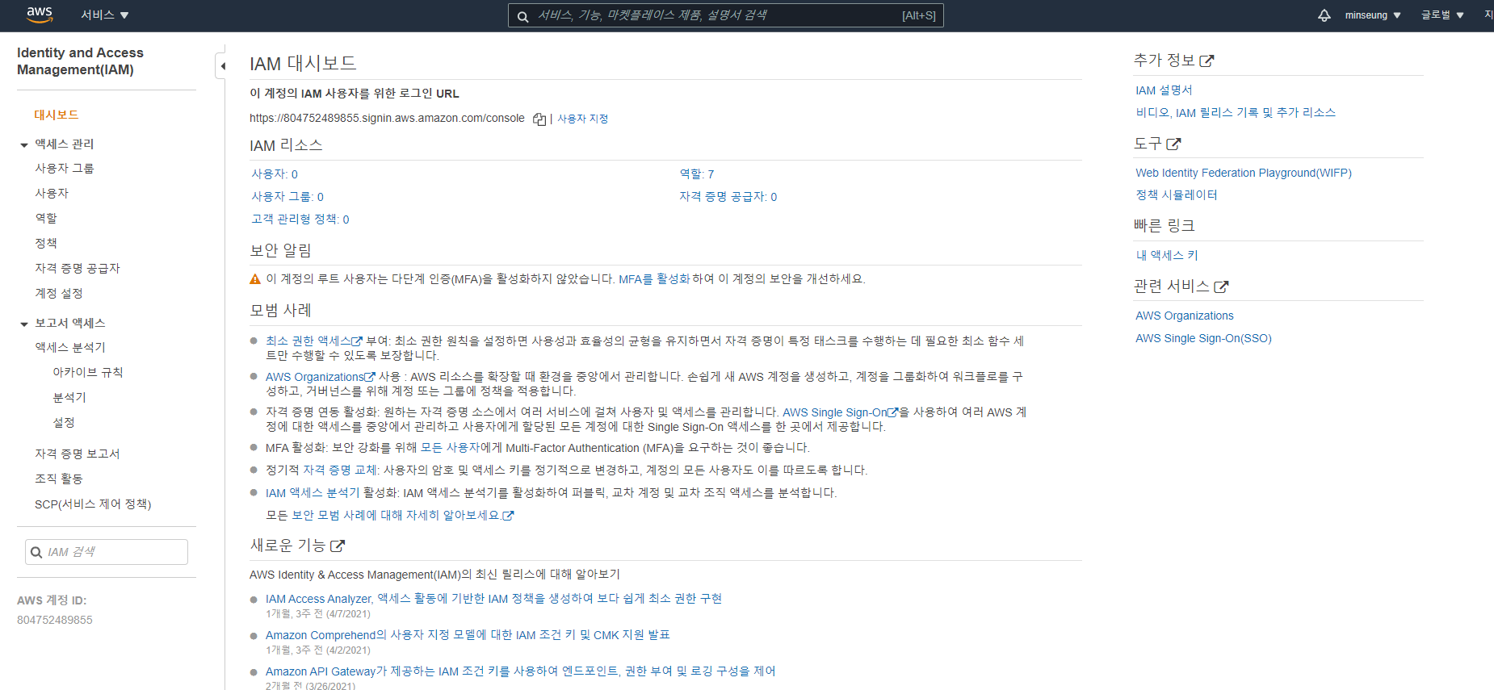Open Web Identity Federation Playground link
1494x690 pixels.
pyautogui.click(x=1244, y=173)
